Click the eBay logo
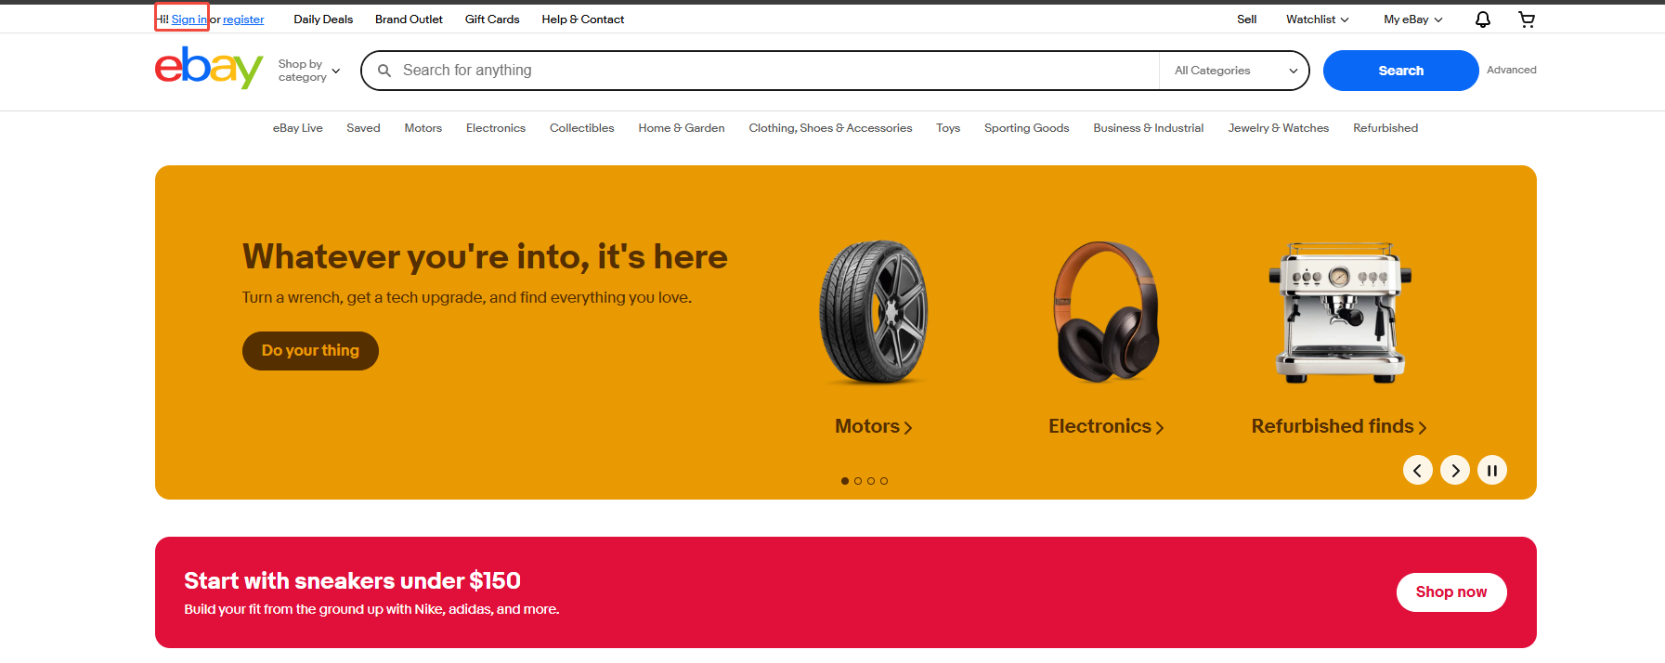The height and width of the screenshot is (663, 1665). (209, 68)
